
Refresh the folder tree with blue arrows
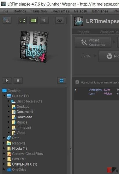(62, 80)
